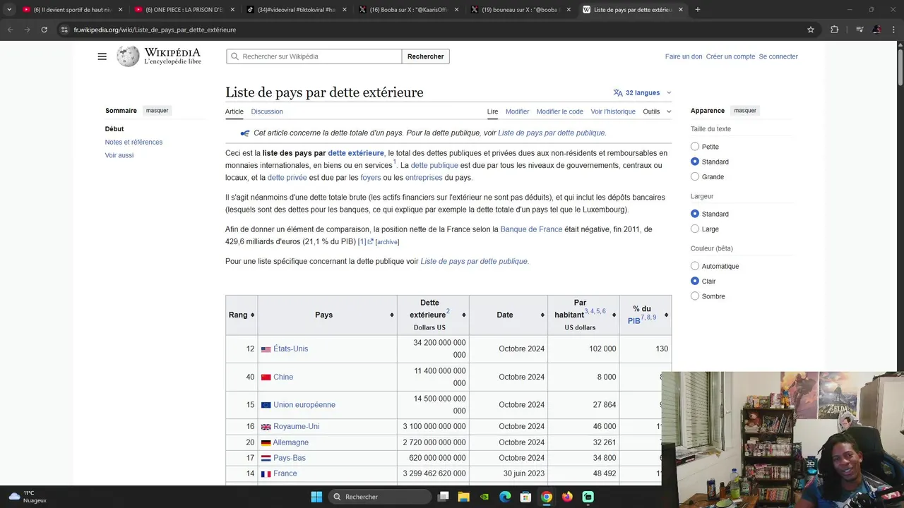Go back with the browser back arrow
The width and height of the screenshot is (904, 508).
click(10, 30)
